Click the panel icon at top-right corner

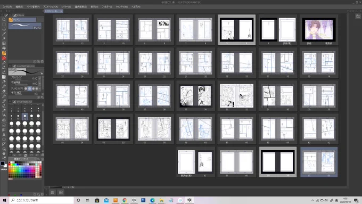coord(358,16)
